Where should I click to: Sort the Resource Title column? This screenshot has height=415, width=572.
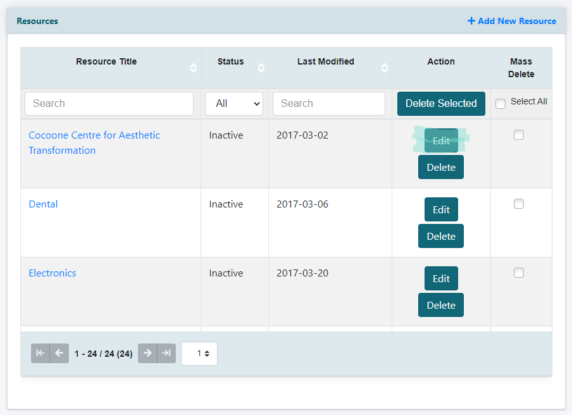point(192,67)
